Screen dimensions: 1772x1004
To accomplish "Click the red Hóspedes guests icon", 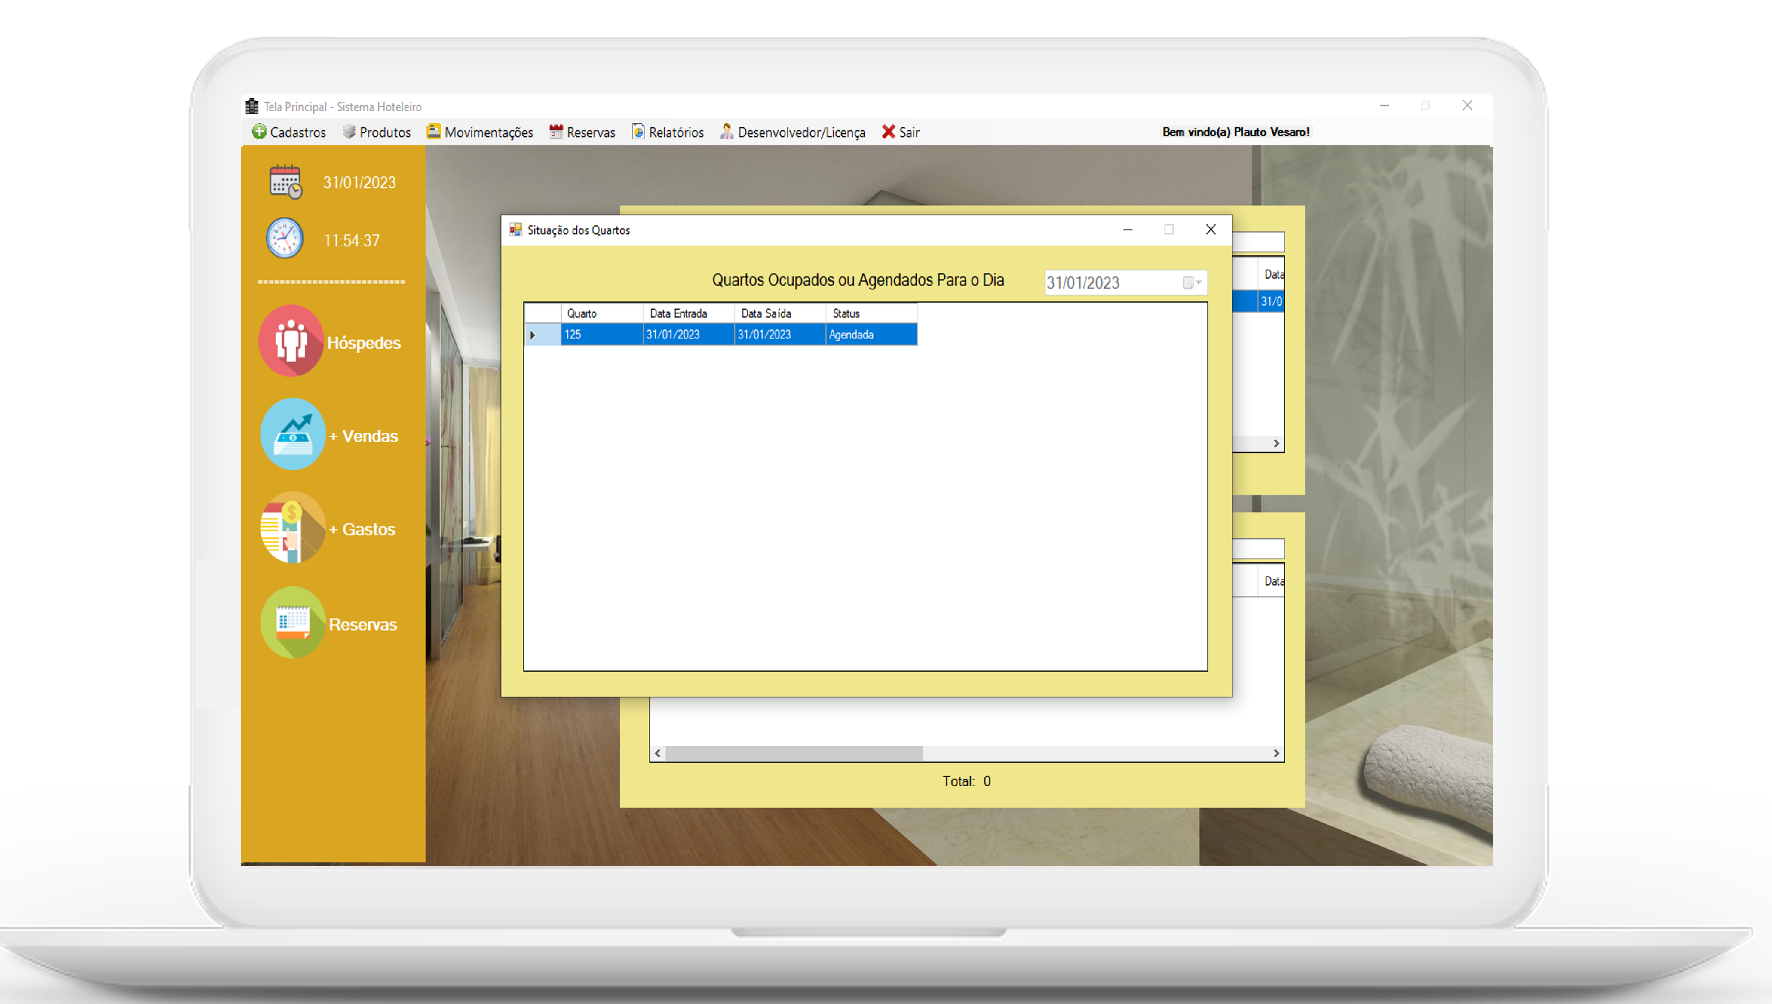I will coord(291,341).
